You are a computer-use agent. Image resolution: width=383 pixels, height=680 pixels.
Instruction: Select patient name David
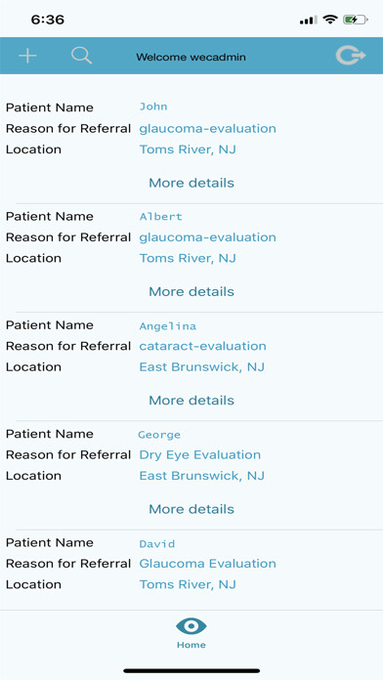[x=157, y=544]
